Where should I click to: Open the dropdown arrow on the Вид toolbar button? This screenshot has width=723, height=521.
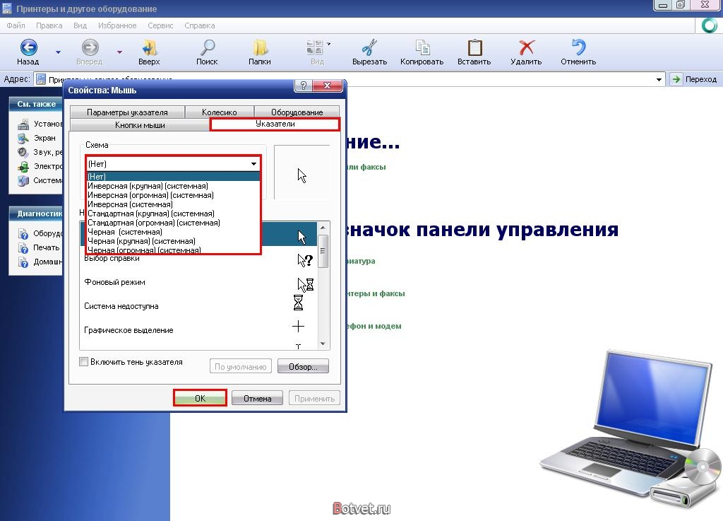329,44
